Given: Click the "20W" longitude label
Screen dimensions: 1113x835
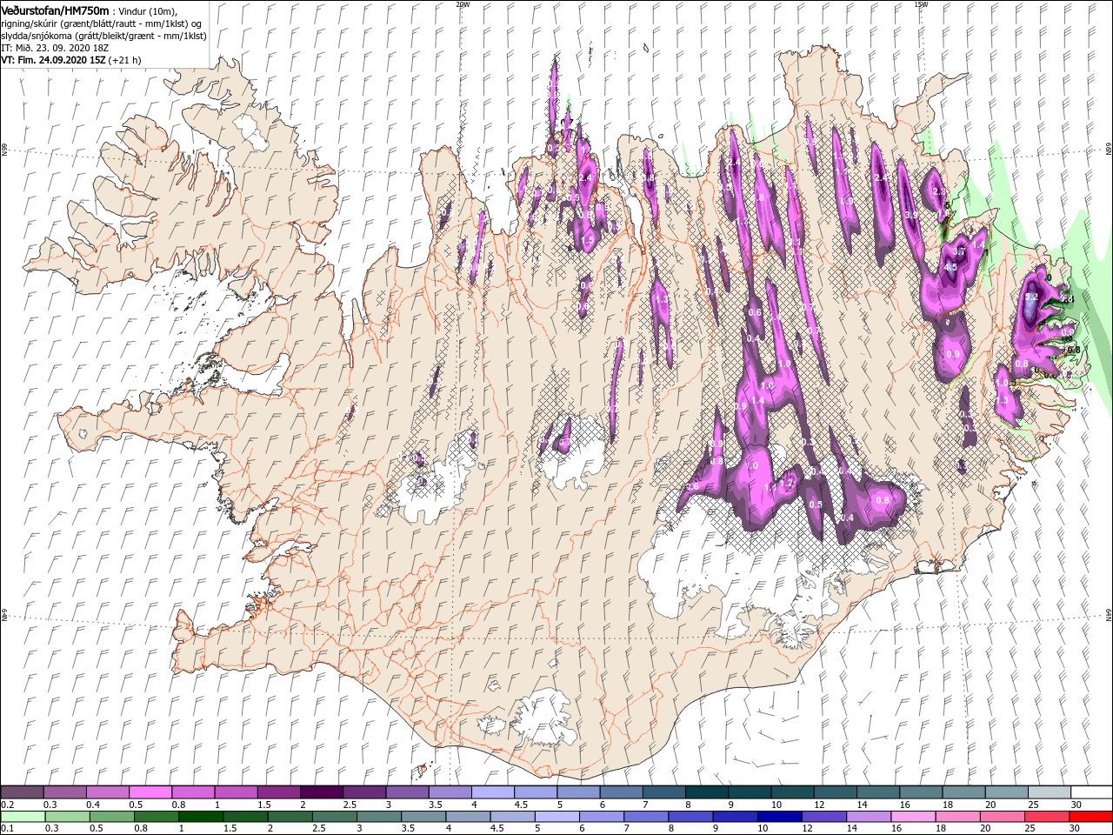Looking at the screenshot, I should [462, 3].
